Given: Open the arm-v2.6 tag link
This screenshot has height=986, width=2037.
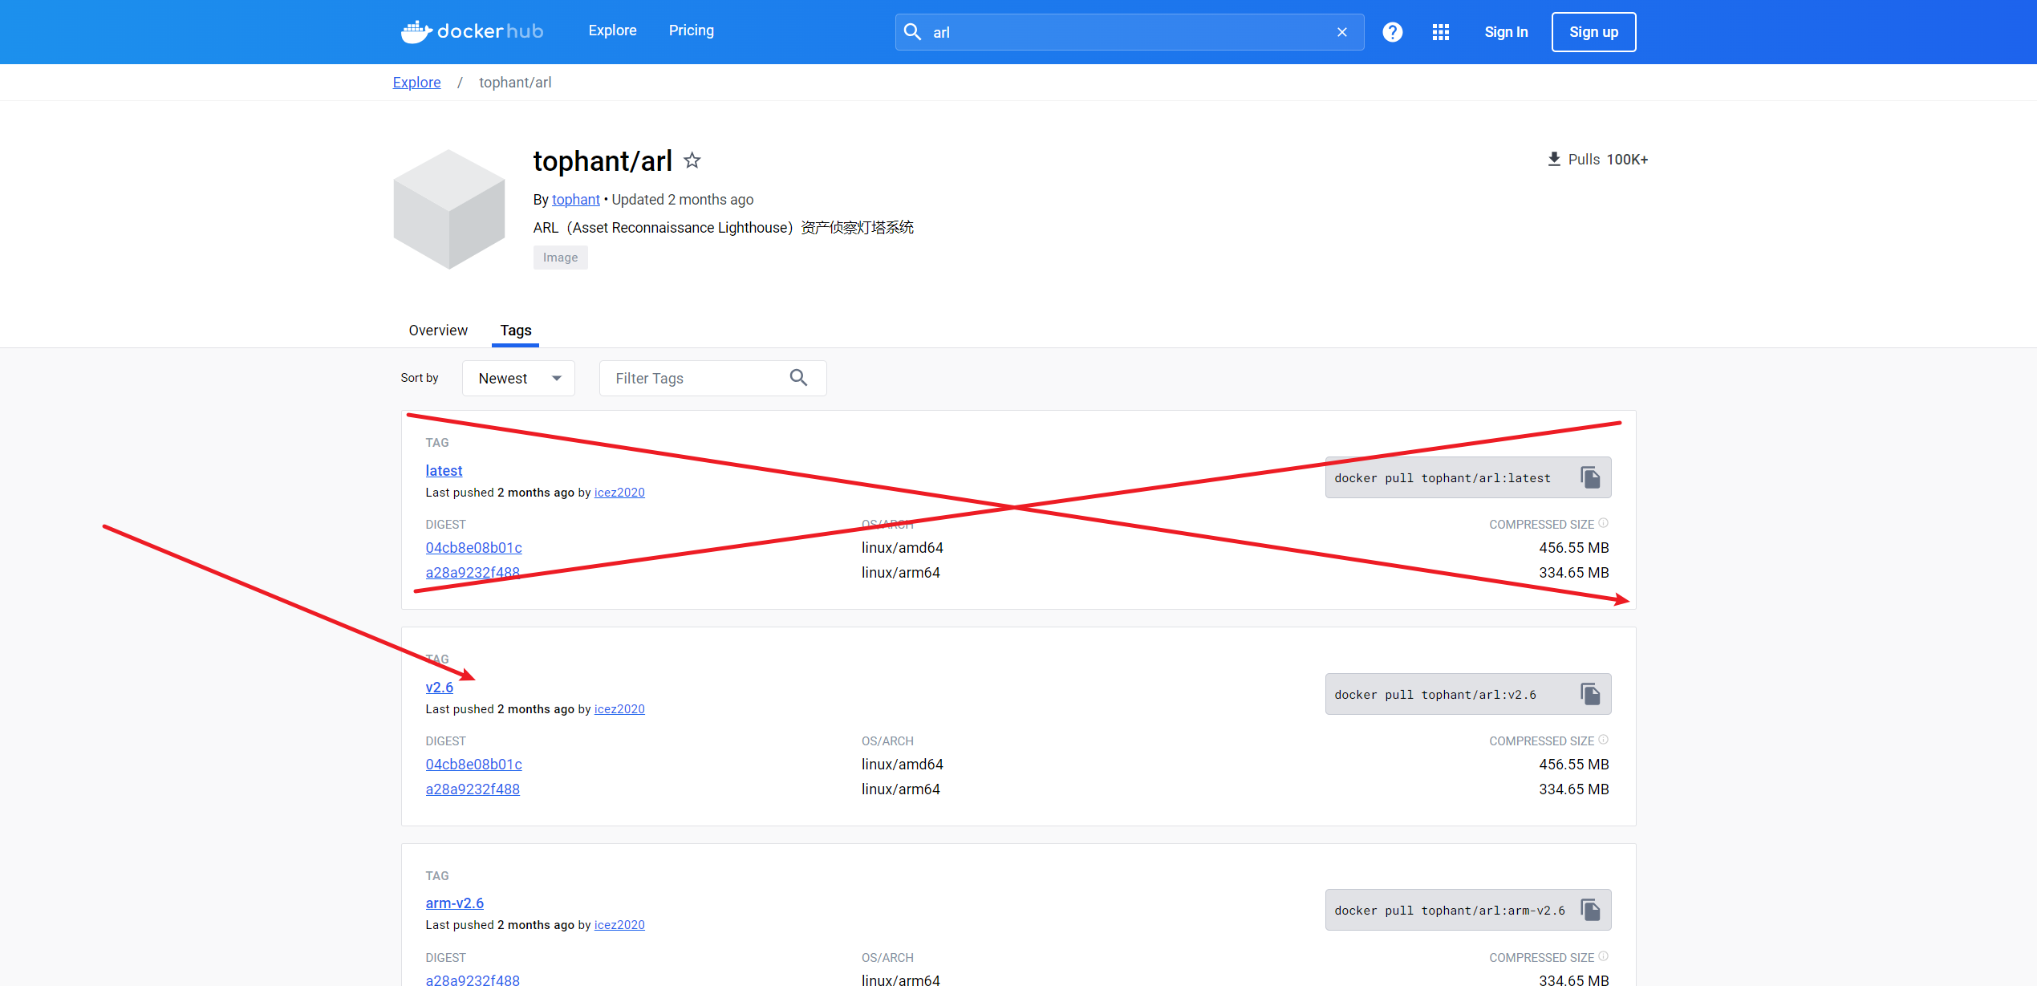Looking at the screenshot, I should coord(455,903).
